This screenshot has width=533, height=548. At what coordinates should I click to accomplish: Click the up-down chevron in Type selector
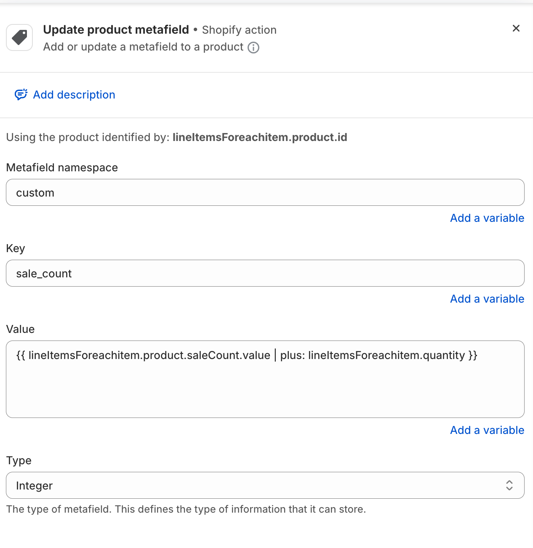click(x=509, y=485)
